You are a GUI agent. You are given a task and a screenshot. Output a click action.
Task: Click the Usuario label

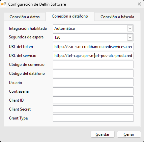[x=15, y=83]
